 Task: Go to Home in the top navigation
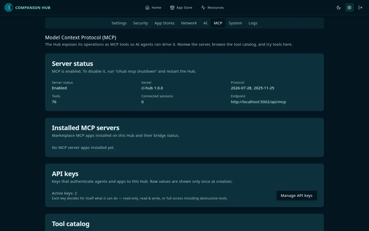coord(153,7)
